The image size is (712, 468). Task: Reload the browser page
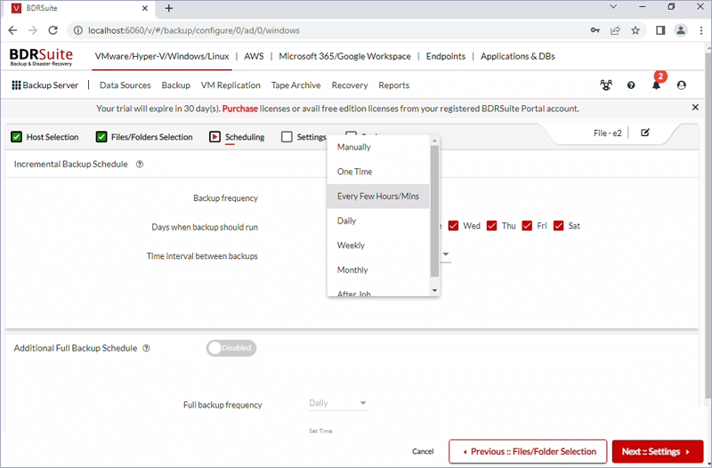pyautogui.click(x=53, y=30)
